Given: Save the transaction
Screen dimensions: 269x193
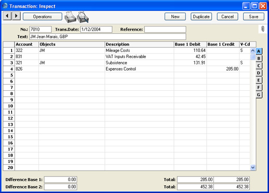Looking at the screenshot, I should click(253, 17).
